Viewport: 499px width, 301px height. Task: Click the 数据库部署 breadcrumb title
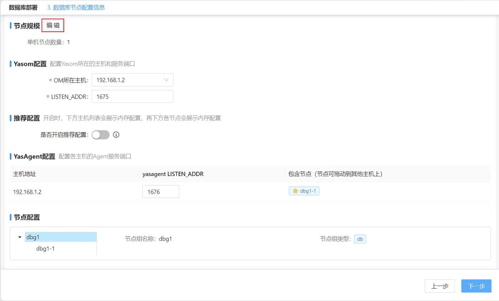click(23, 7)
